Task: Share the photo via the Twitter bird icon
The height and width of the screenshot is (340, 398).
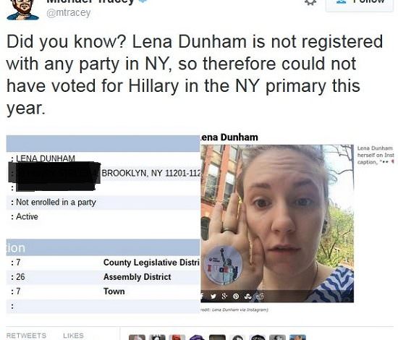Action: [213, 296]
